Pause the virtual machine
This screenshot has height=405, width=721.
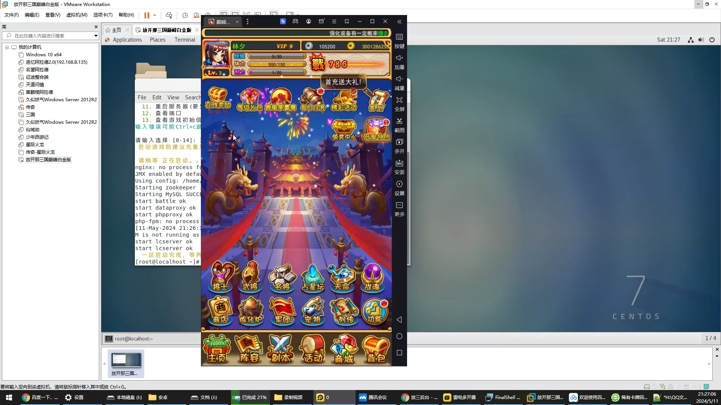click(x=146, y=15)
